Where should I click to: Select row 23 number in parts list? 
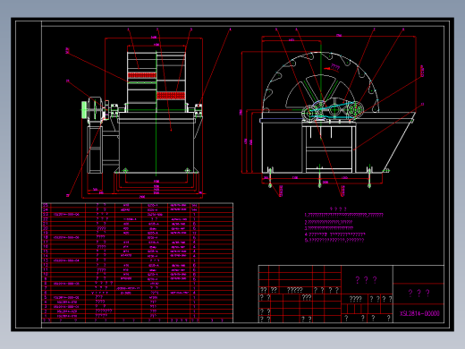[46, 214]
